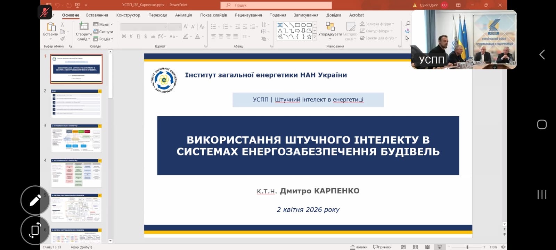Toggle the muted microphone overlay icon

(x=45, y=12)
